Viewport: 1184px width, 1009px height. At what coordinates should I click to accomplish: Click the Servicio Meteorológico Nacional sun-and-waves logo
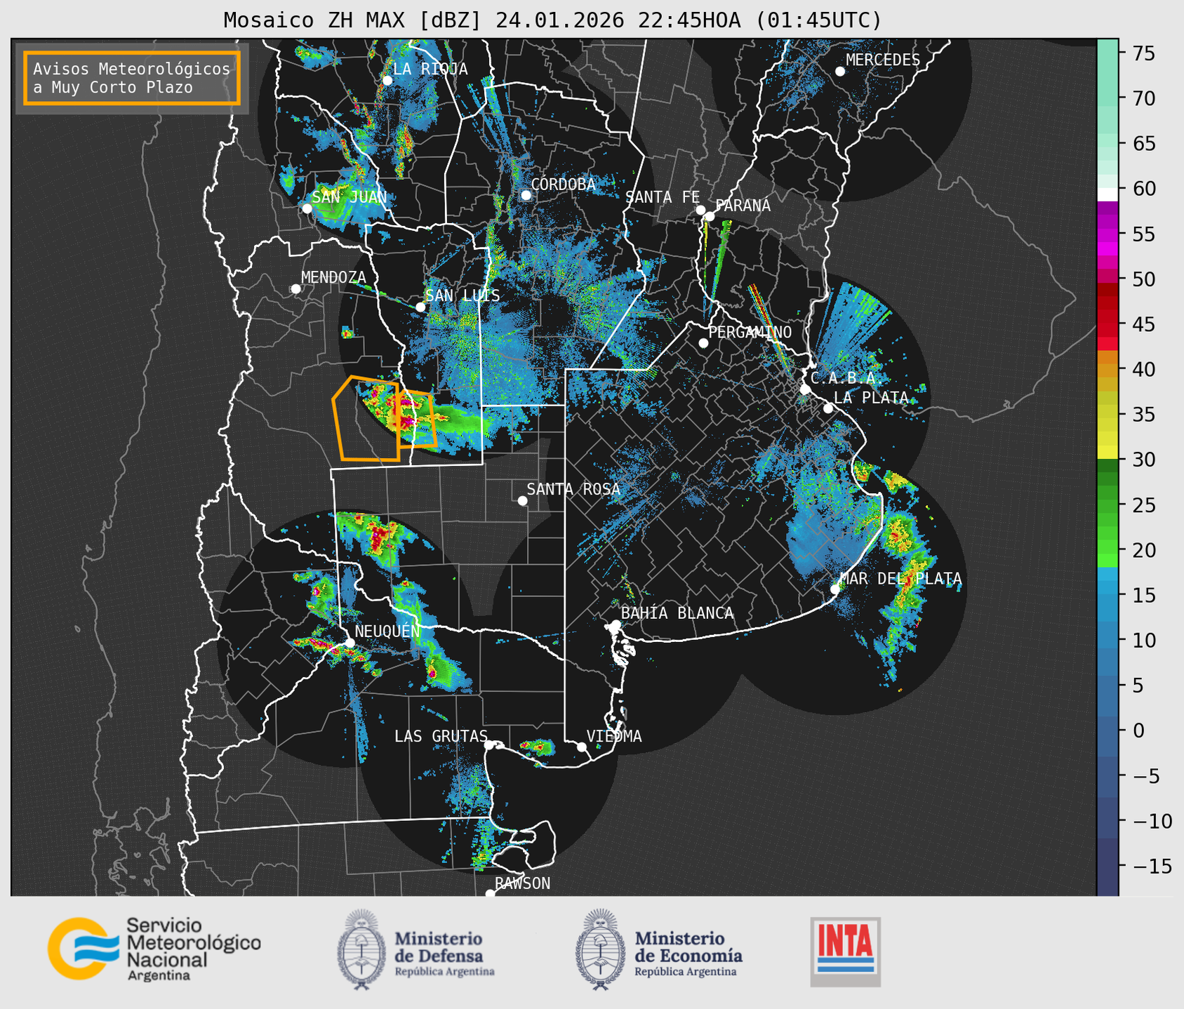82,948
